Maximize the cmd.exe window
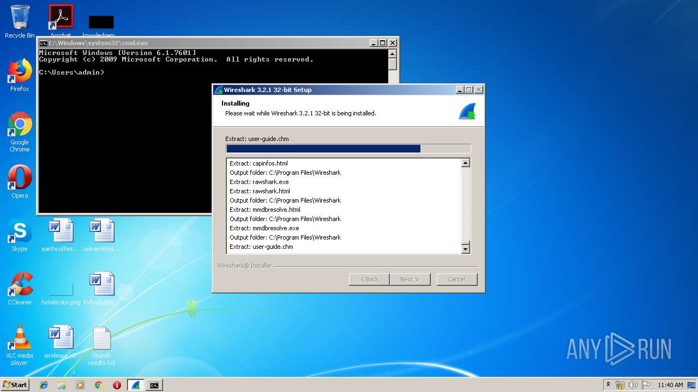 [x=383, y=43]
